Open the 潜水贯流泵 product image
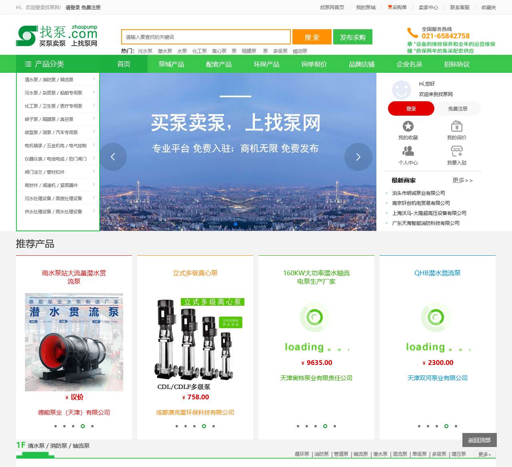 point(74,343)
